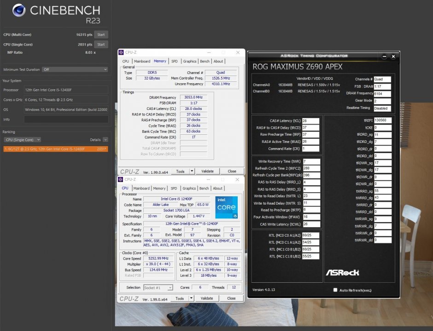Click the Intel Core i5 badge

(x=226, y=207)
